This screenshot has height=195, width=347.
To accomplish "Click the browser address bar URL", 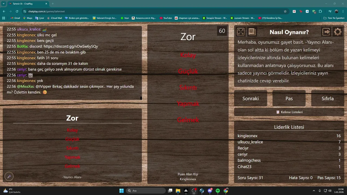I will [x=46, y=11].
